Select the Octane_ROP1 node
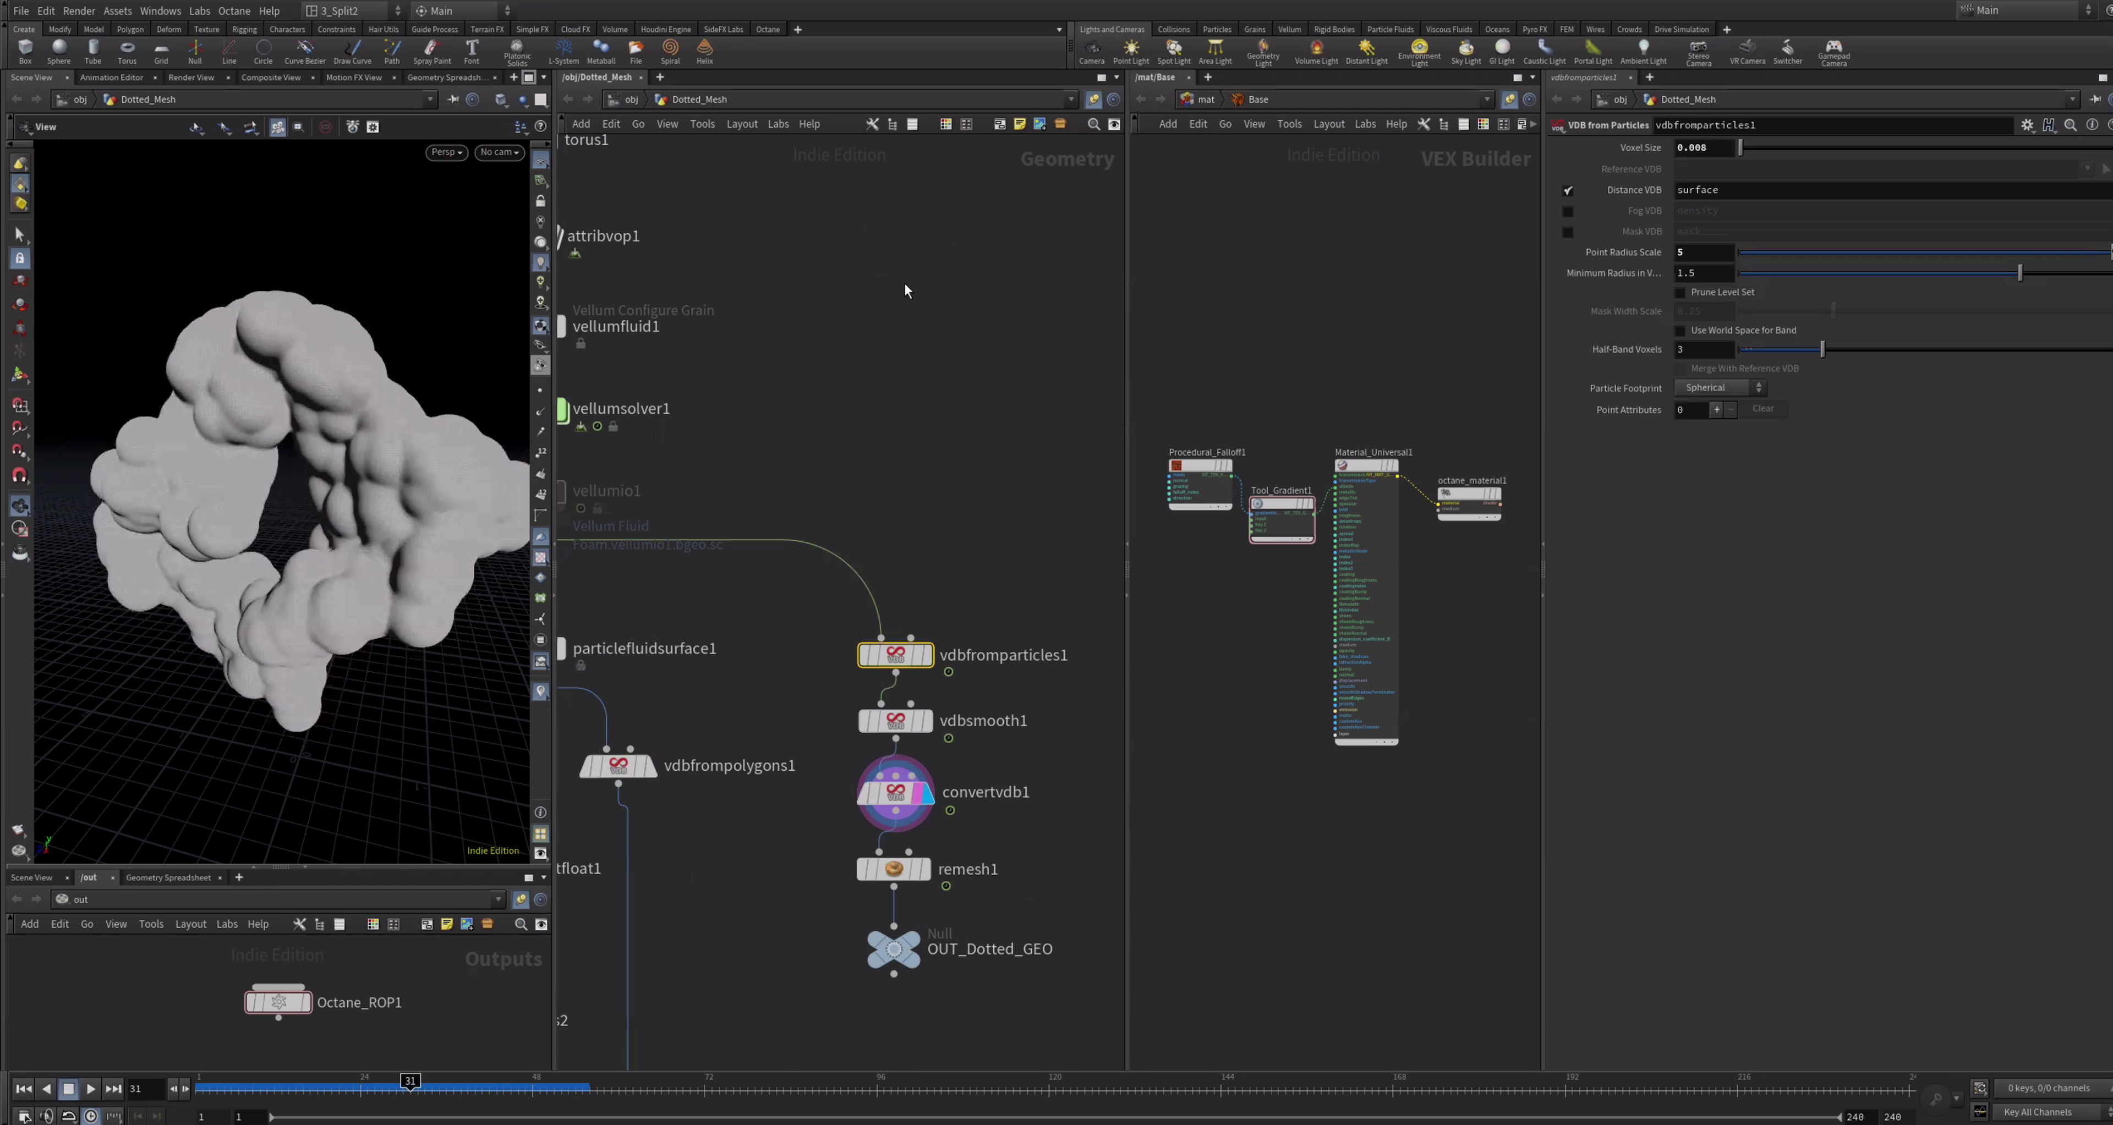This screenshot has width=2113, height=1125. 278,1002
